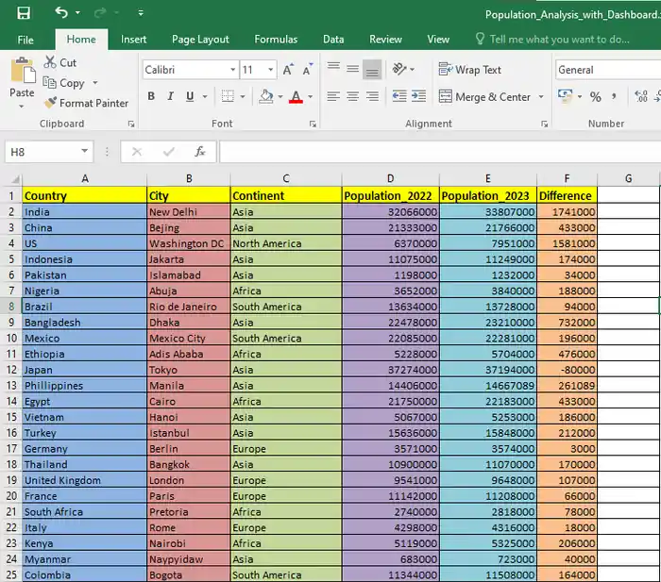
Task: Click Decrease Font Size icon
Action: pyautogui.click(x=308, y=70)
